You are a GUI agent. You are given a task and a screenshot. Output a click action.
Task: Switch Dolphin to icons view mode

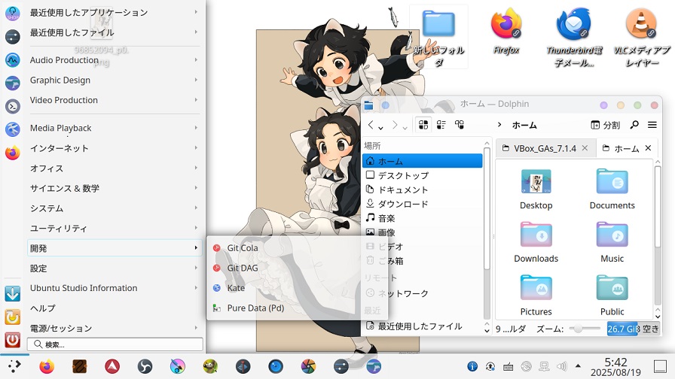click(x=423, y=125)
